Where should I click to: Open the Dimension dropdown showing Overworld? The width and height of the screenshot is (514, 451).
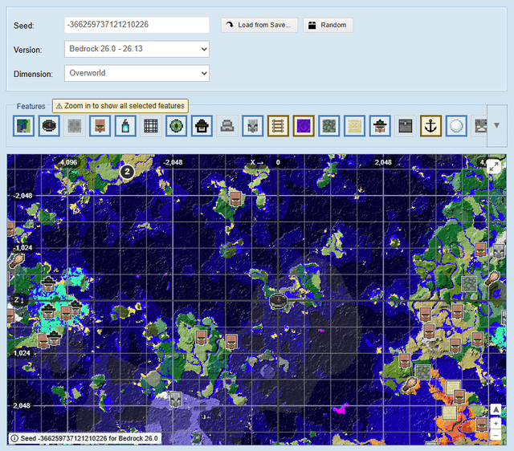click(137, 73)
